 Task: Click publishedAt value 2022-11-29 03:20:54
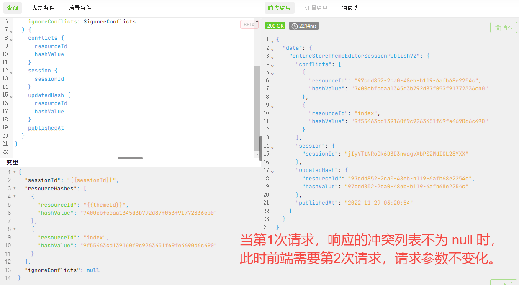point(379,203)
